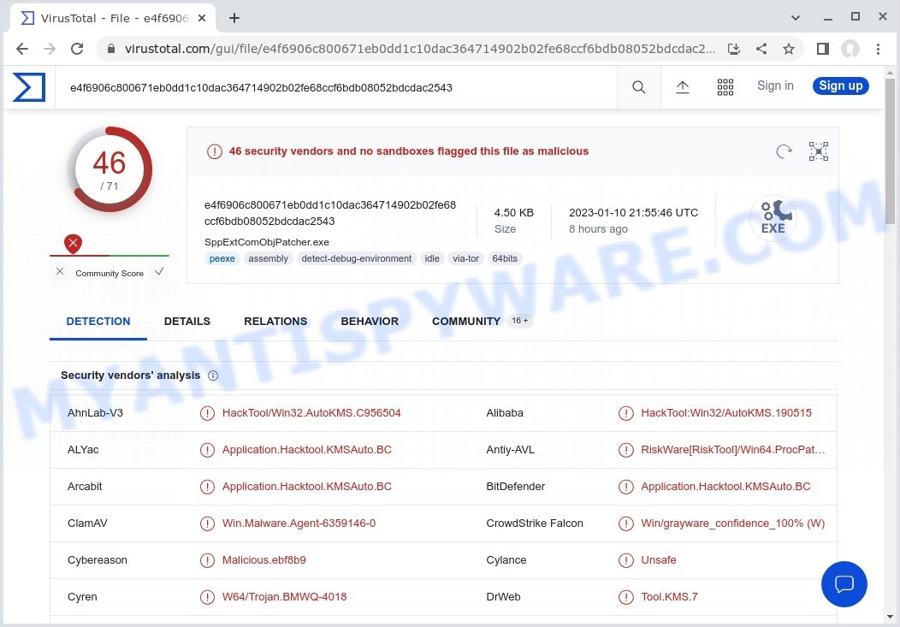Open the blue chat bubble button
900x627 pixels.
coord(844,583)
